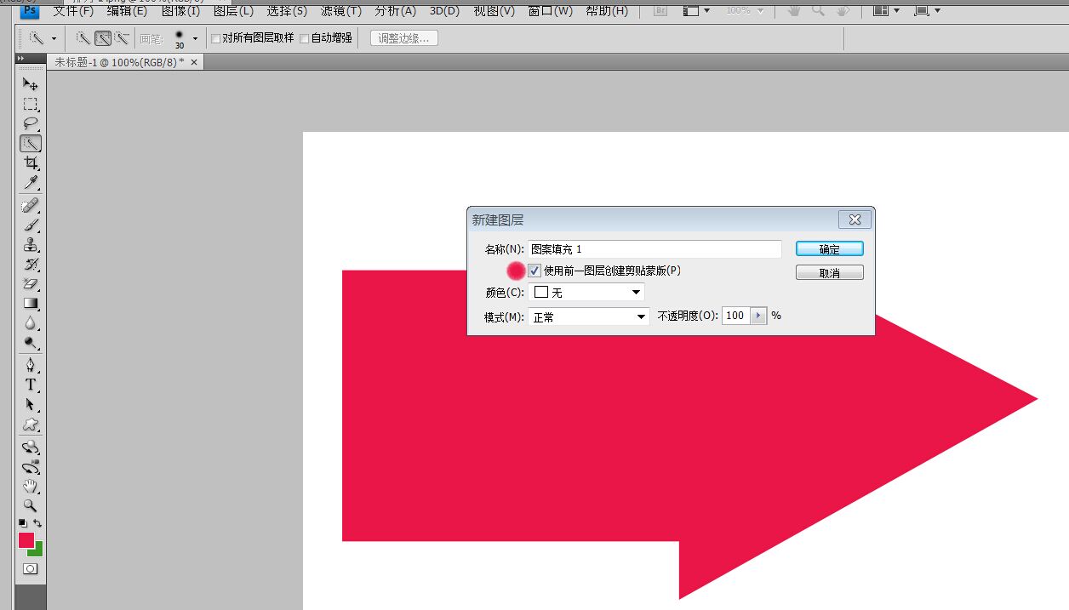The image size is (1069, 610).
Task: Open the File (文件) menu
Action: coord(73,11)
